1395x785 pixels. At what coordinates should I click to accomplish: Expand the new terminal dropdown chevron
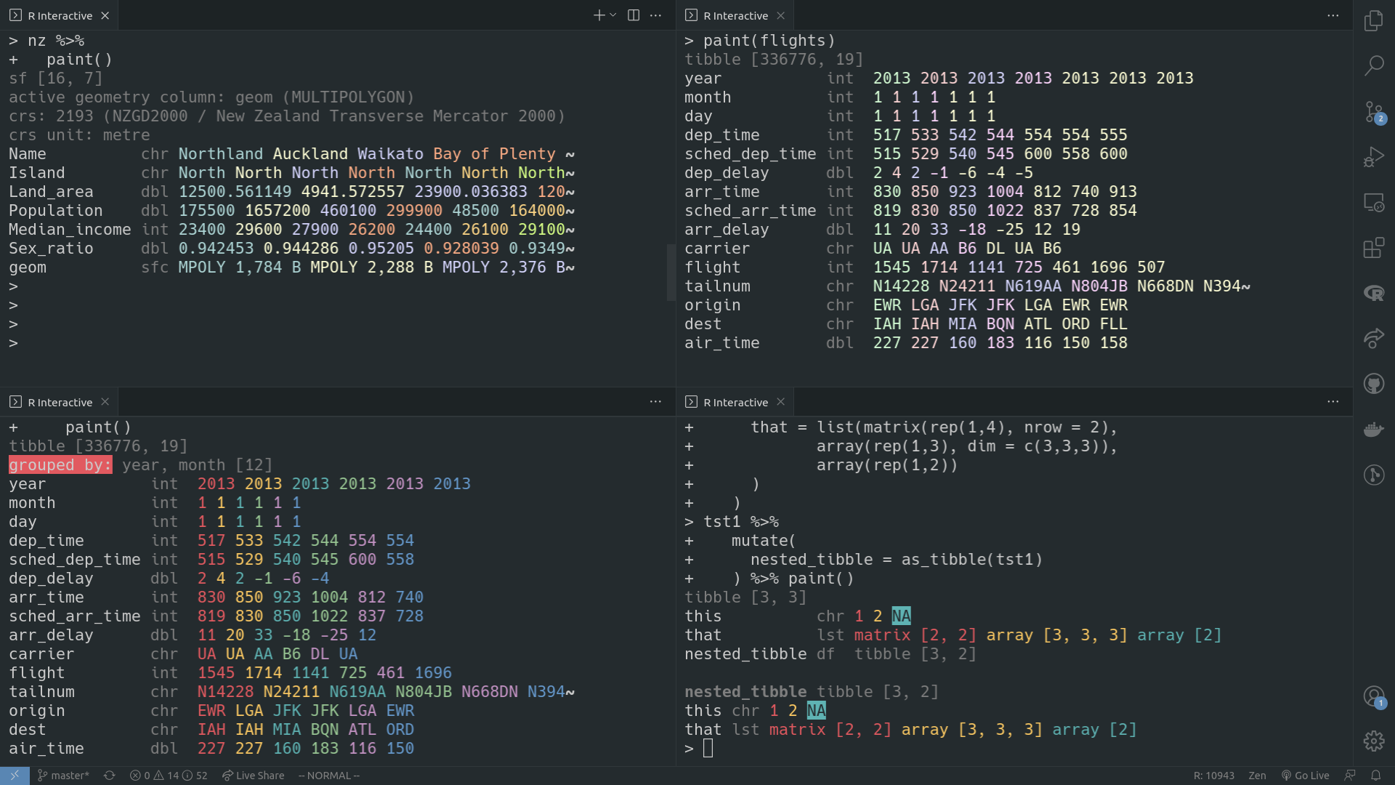[x=613, y=15]
